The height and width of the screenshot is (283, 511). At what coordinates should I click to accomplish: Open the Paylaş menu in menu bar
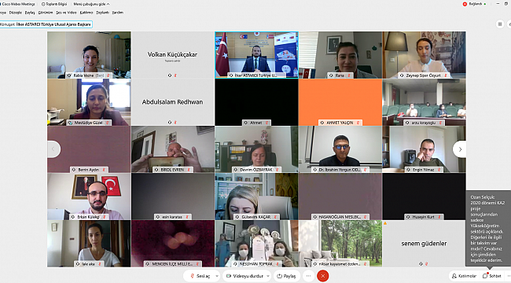click(x=30, y=13)
